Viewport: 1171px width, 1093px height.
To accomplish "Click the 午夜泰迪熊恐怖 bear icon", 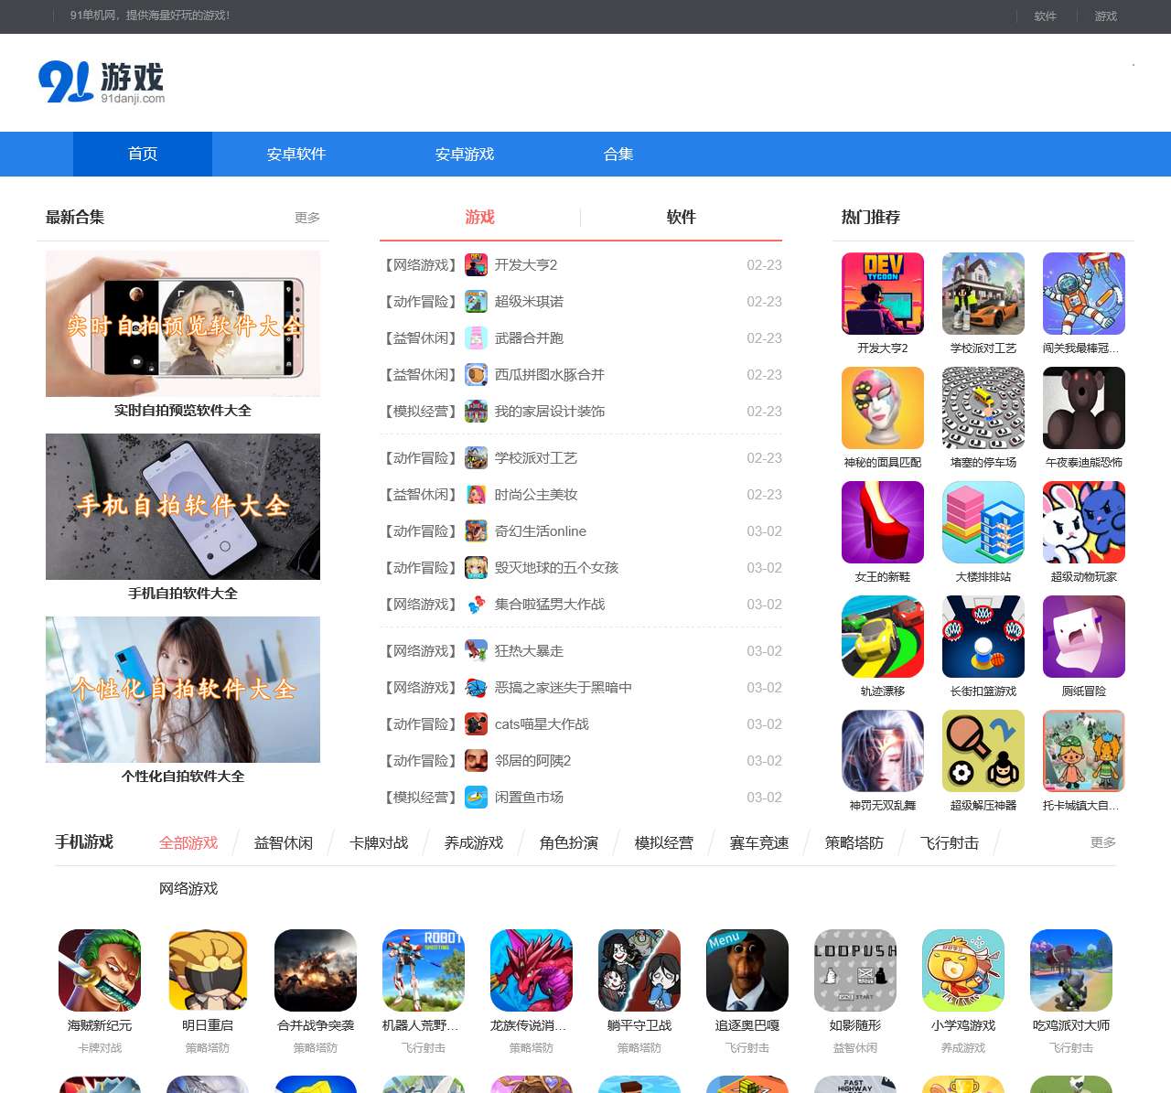I will point(1084,408).
